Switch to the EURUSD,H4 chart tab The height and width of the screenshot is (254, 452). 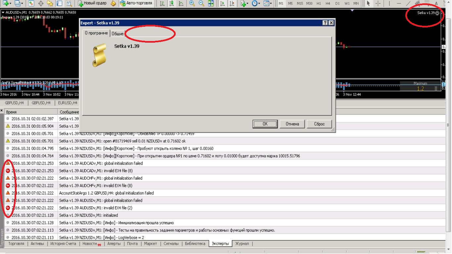coord(68,103)
